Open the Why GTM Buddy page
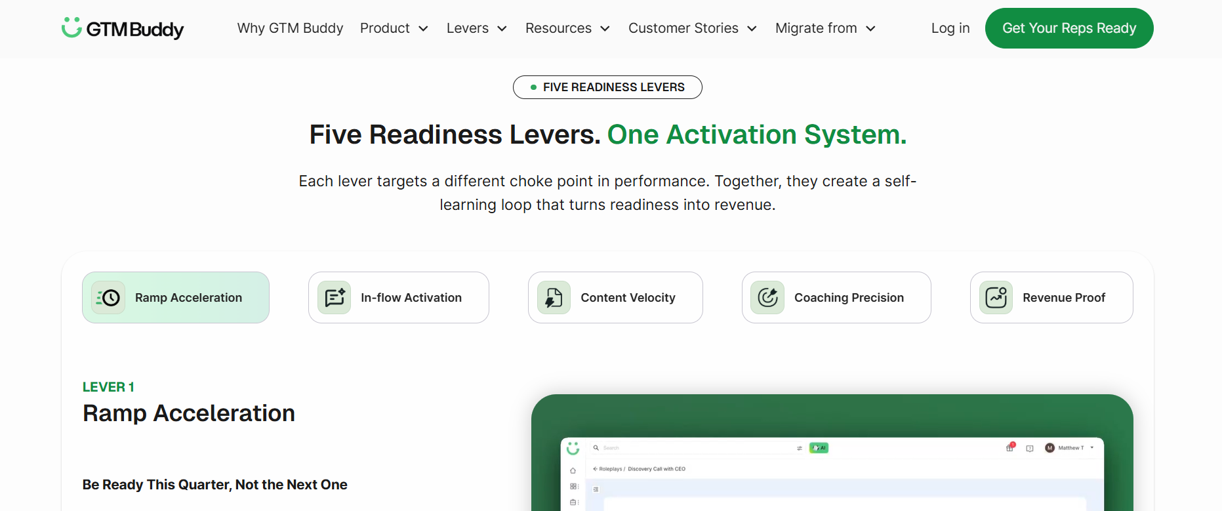Viewport: 1222px width, 511px height. [x=290, y=28]
